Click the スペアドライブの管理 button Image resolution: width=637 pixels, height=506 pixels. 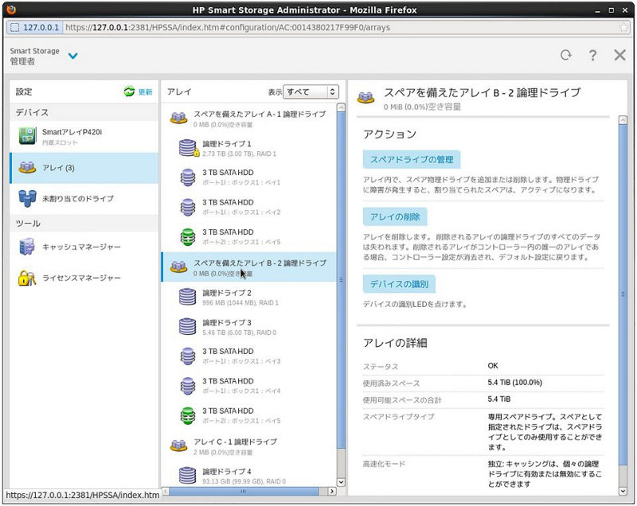(411, 160)
